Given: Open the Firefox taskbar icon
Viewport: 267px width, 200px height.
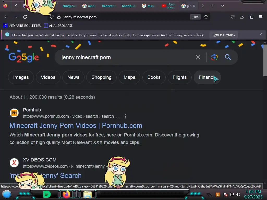Looking at the screenshot, I should tap(66, 194).
